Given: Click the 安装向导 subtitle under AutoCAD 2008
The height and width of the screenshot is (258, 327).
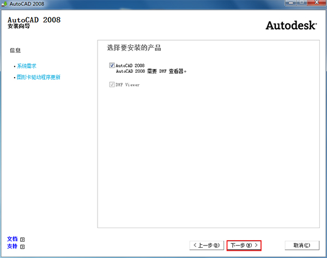Looking at the screenshot, I should point(19,26).
